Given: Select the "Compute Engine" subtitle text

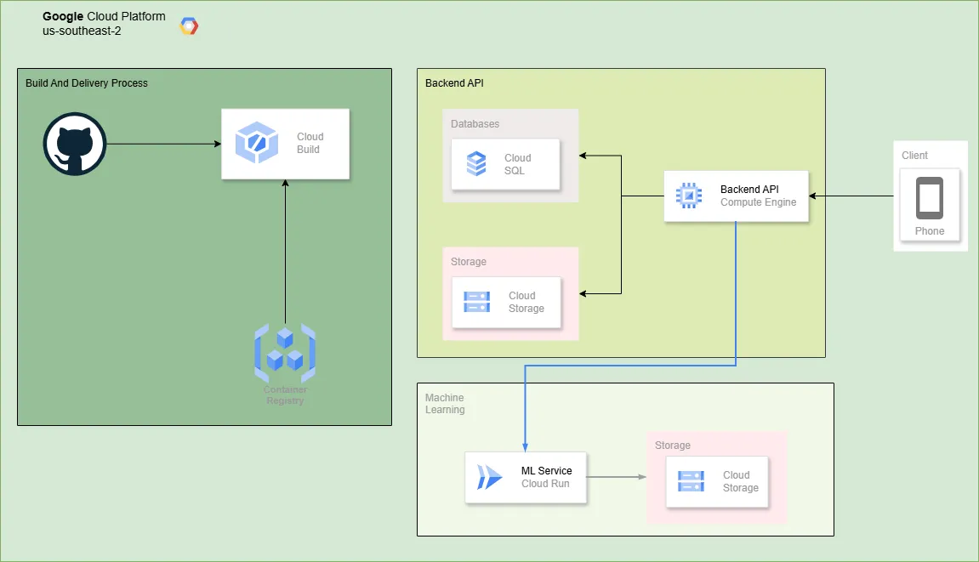Looking at the screenshot, I should coord(758,202).
